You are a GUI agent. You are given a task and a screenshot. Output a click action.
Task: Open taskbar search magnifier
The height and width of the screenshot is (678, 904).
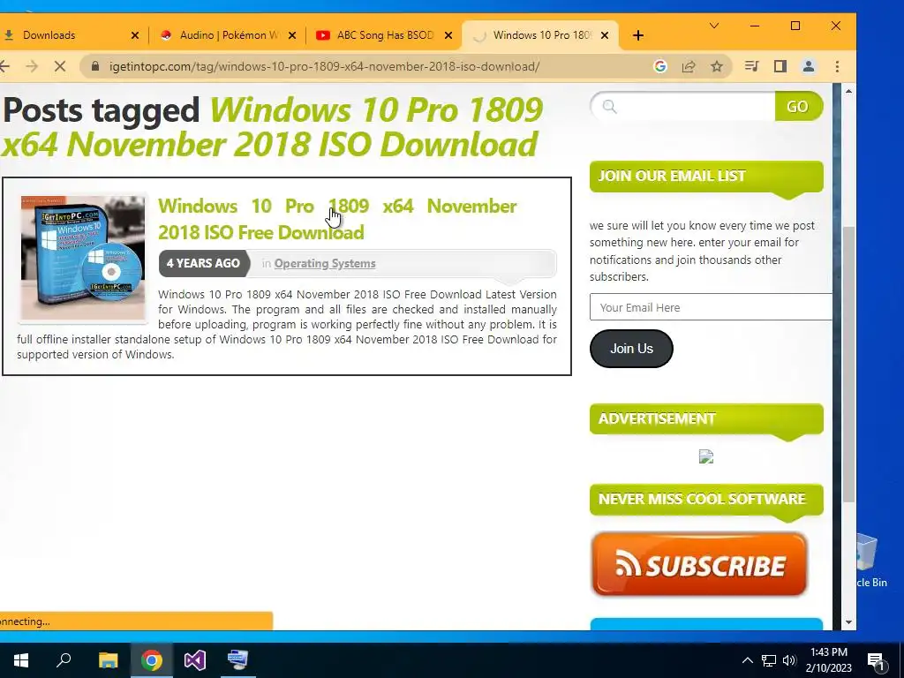(64, 660)
